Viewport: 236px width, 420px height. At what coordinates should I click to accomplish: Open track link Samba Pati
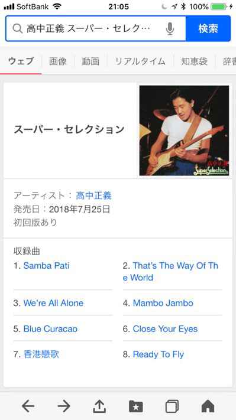point(46,266)
